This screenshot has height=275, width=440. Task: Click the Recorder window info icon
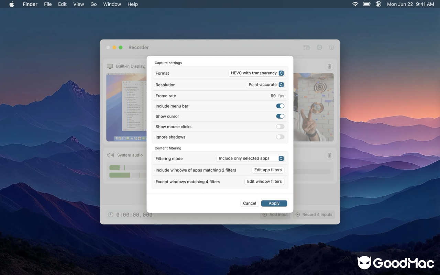[331, 47]
